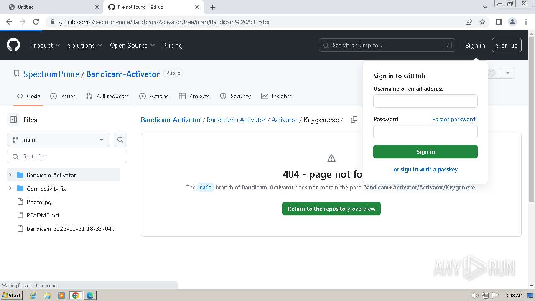Click Forgot password? link
Screen dimensions: 535x301
(455, 119)
